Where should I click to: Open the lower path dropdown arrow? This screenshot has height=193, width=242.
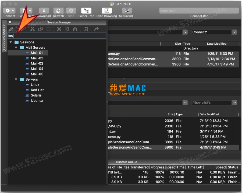[x=185, y=103]
